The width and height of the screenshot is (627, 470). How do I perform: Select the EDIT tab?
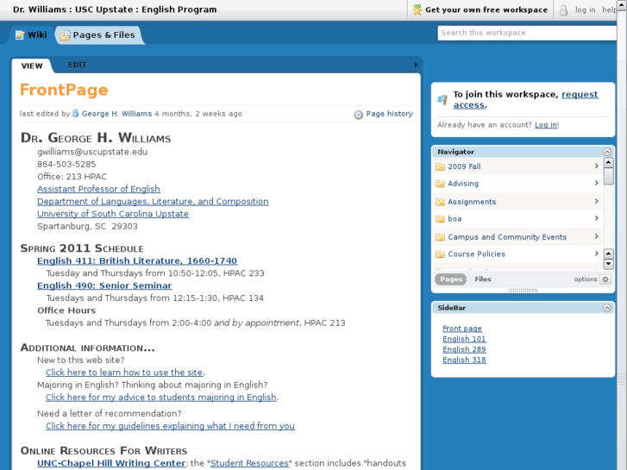pyautogui.click(x=77, y=65)
